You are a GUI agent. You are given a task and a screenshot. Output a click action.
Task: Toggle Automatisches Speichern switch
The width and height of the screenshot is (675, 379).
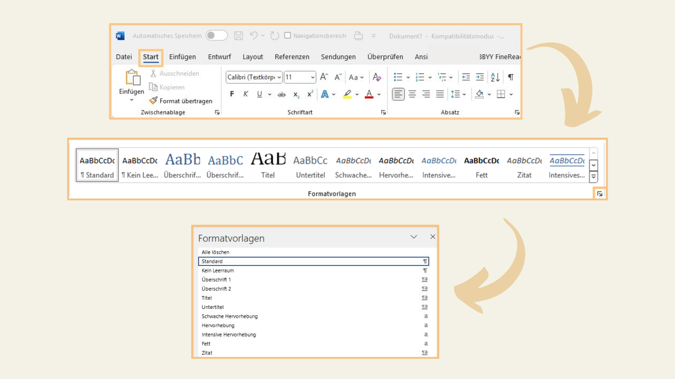tap(216, 36)
